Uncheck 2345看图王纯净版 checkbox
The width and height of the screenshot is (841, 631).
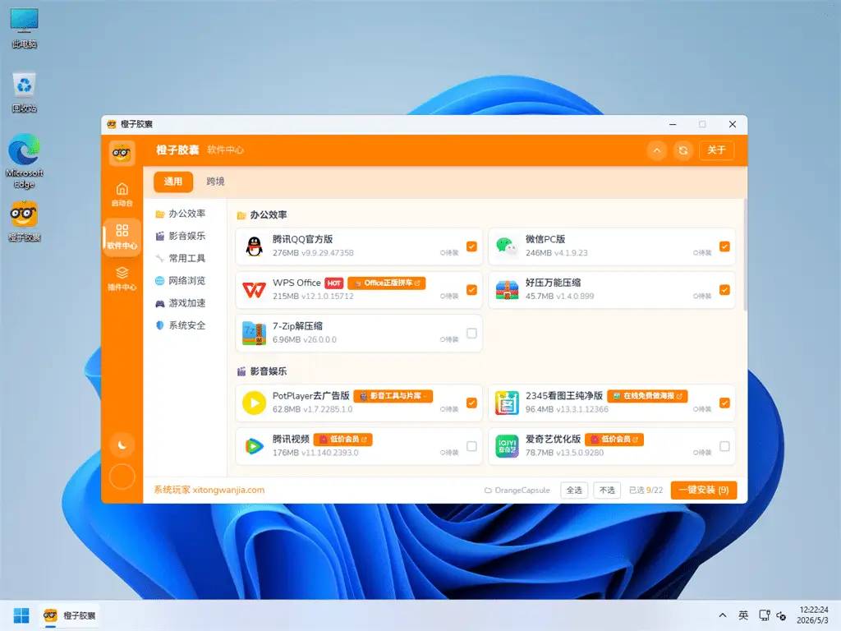[x=724, y=403]
